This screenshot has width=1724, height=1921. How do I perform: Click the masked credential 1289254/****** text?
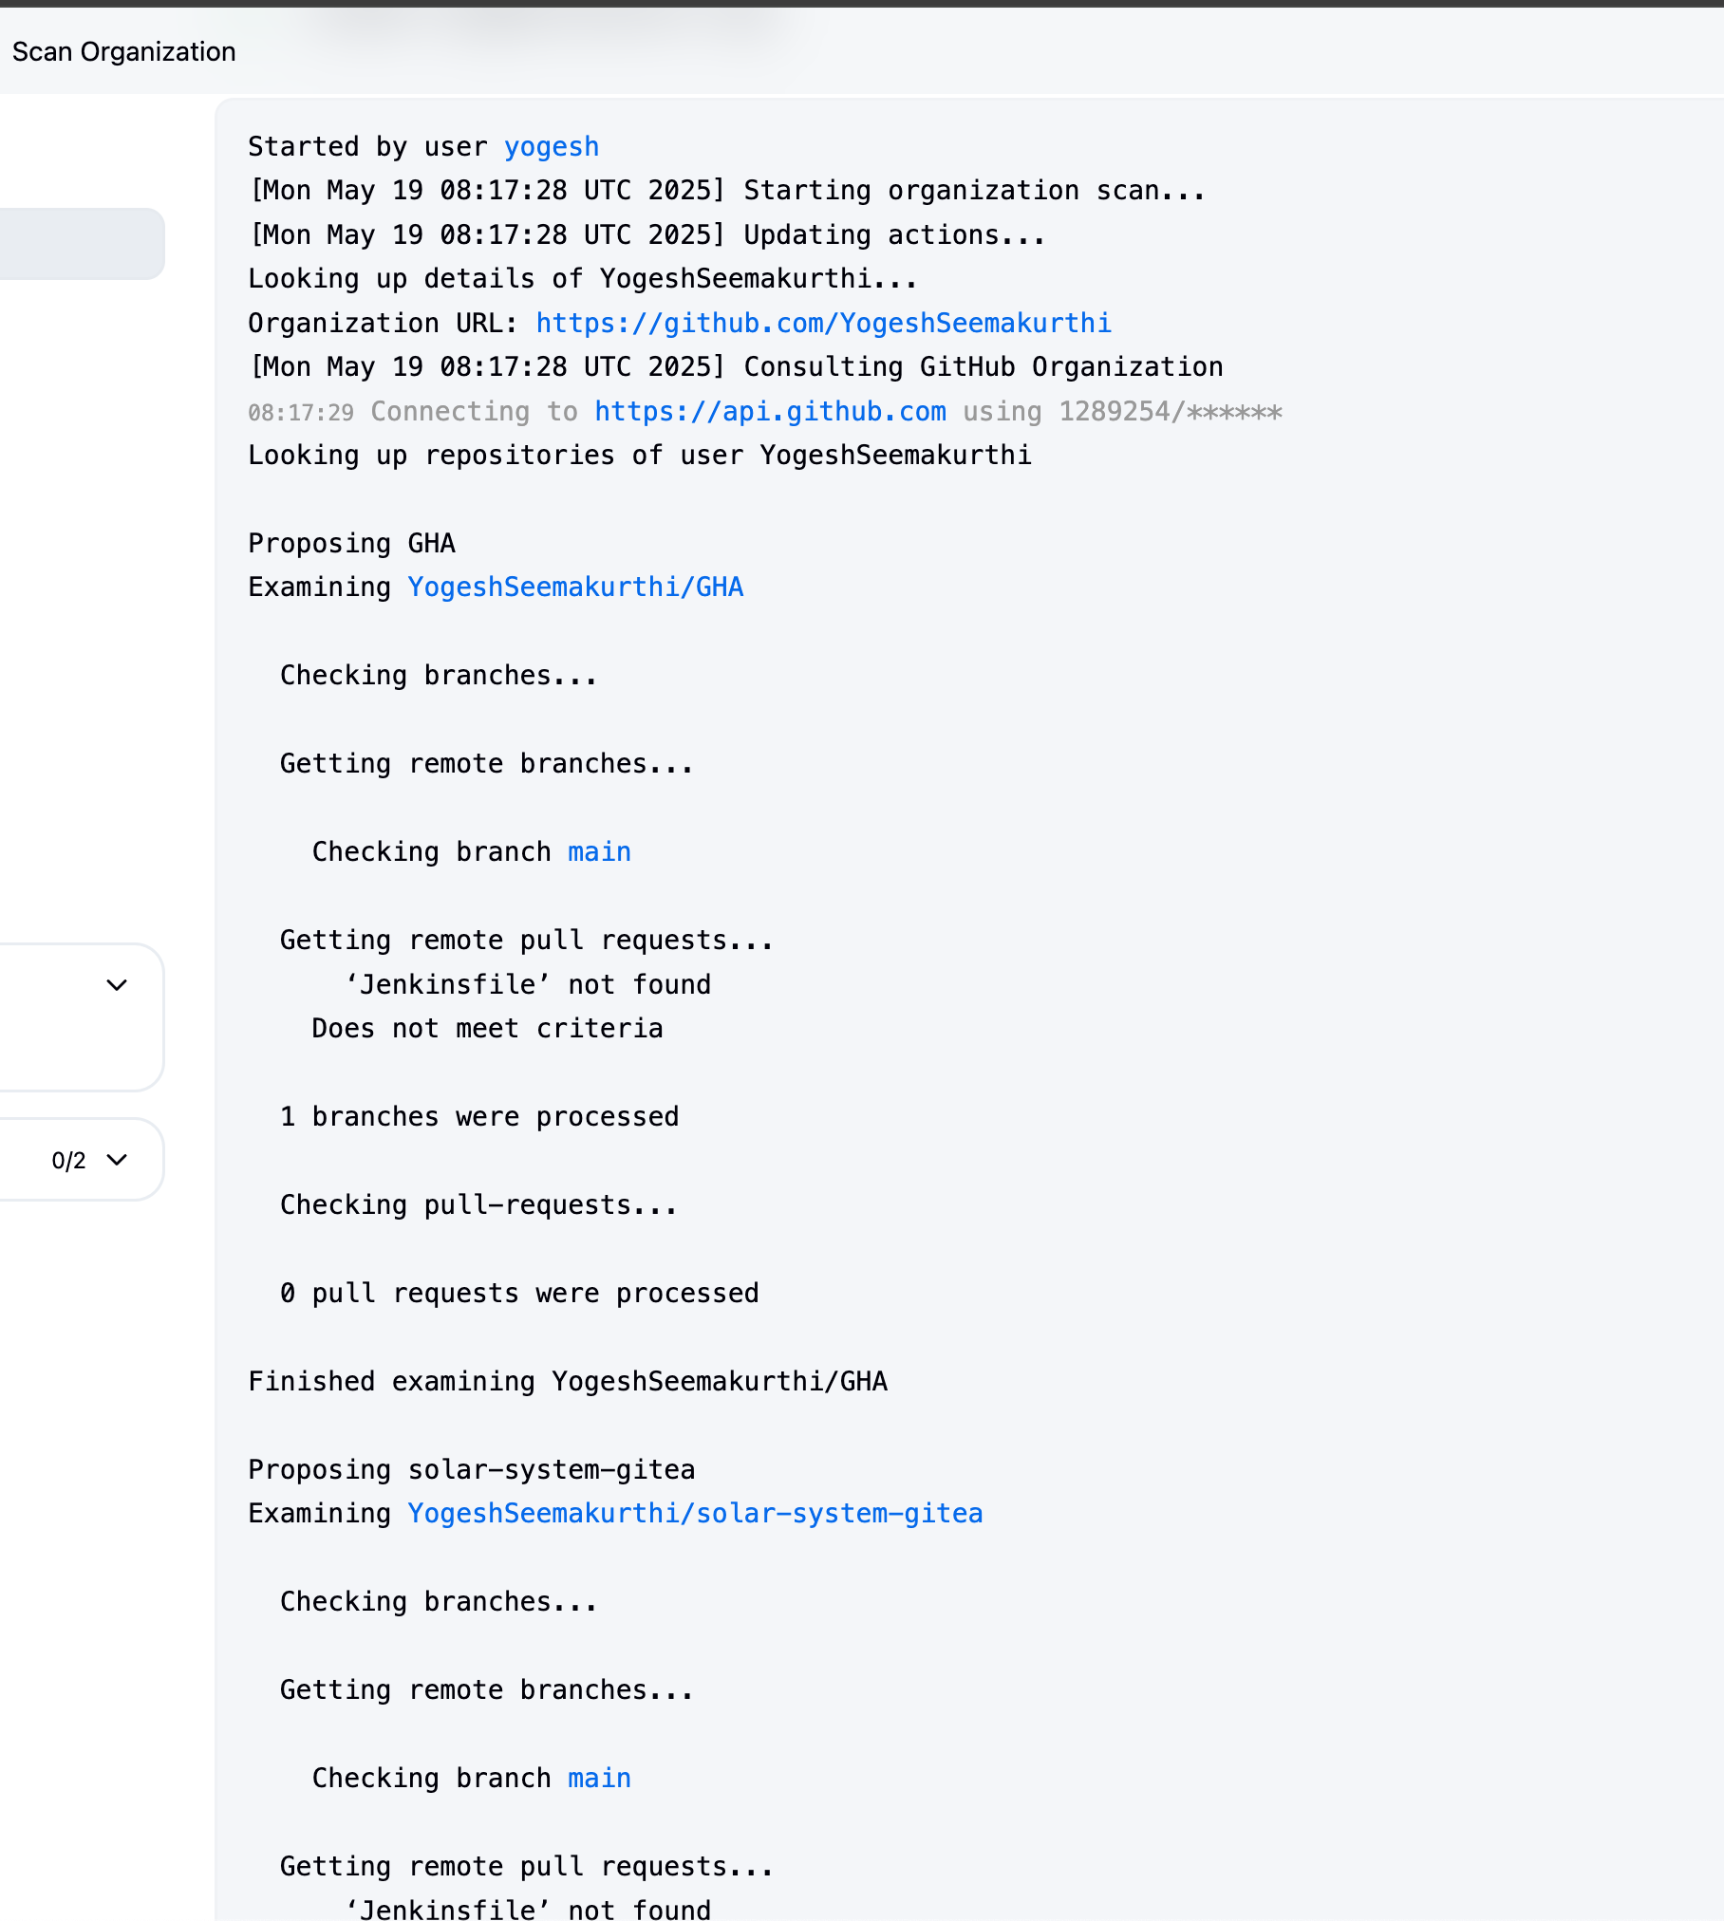(1170, 412)
